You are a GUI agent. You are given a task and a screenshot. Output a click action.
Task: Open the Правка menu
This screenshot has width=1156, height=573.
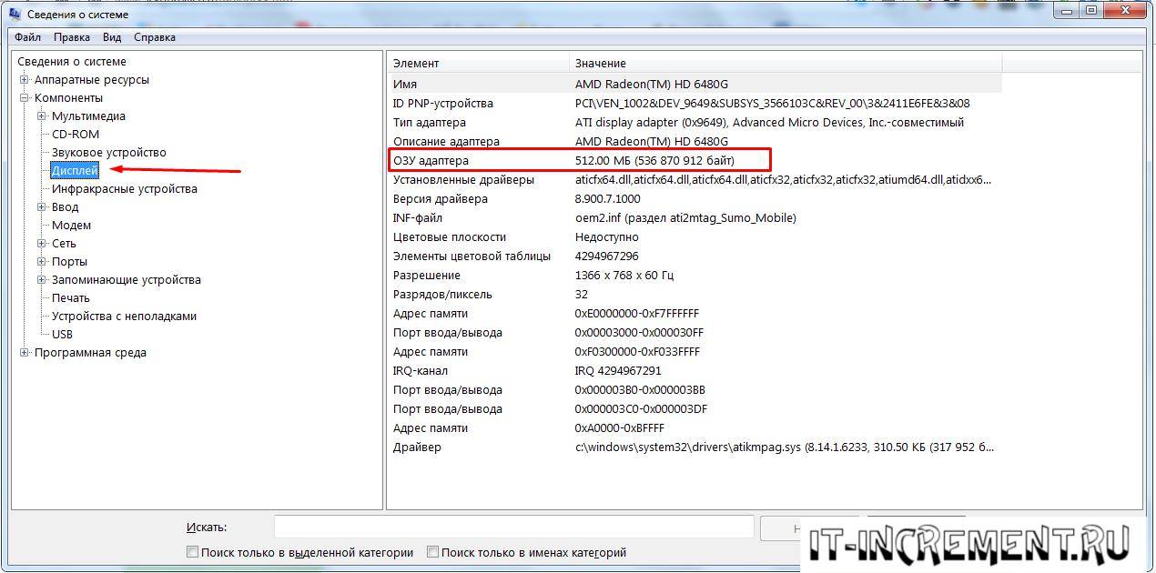tap(71, 37)
